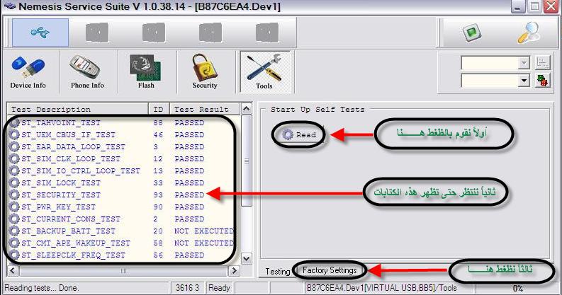Click the 'Reading tests... Done.' status text
This screenshot has width=562, height=295.
pyautogui.click(x=42, y=288)
